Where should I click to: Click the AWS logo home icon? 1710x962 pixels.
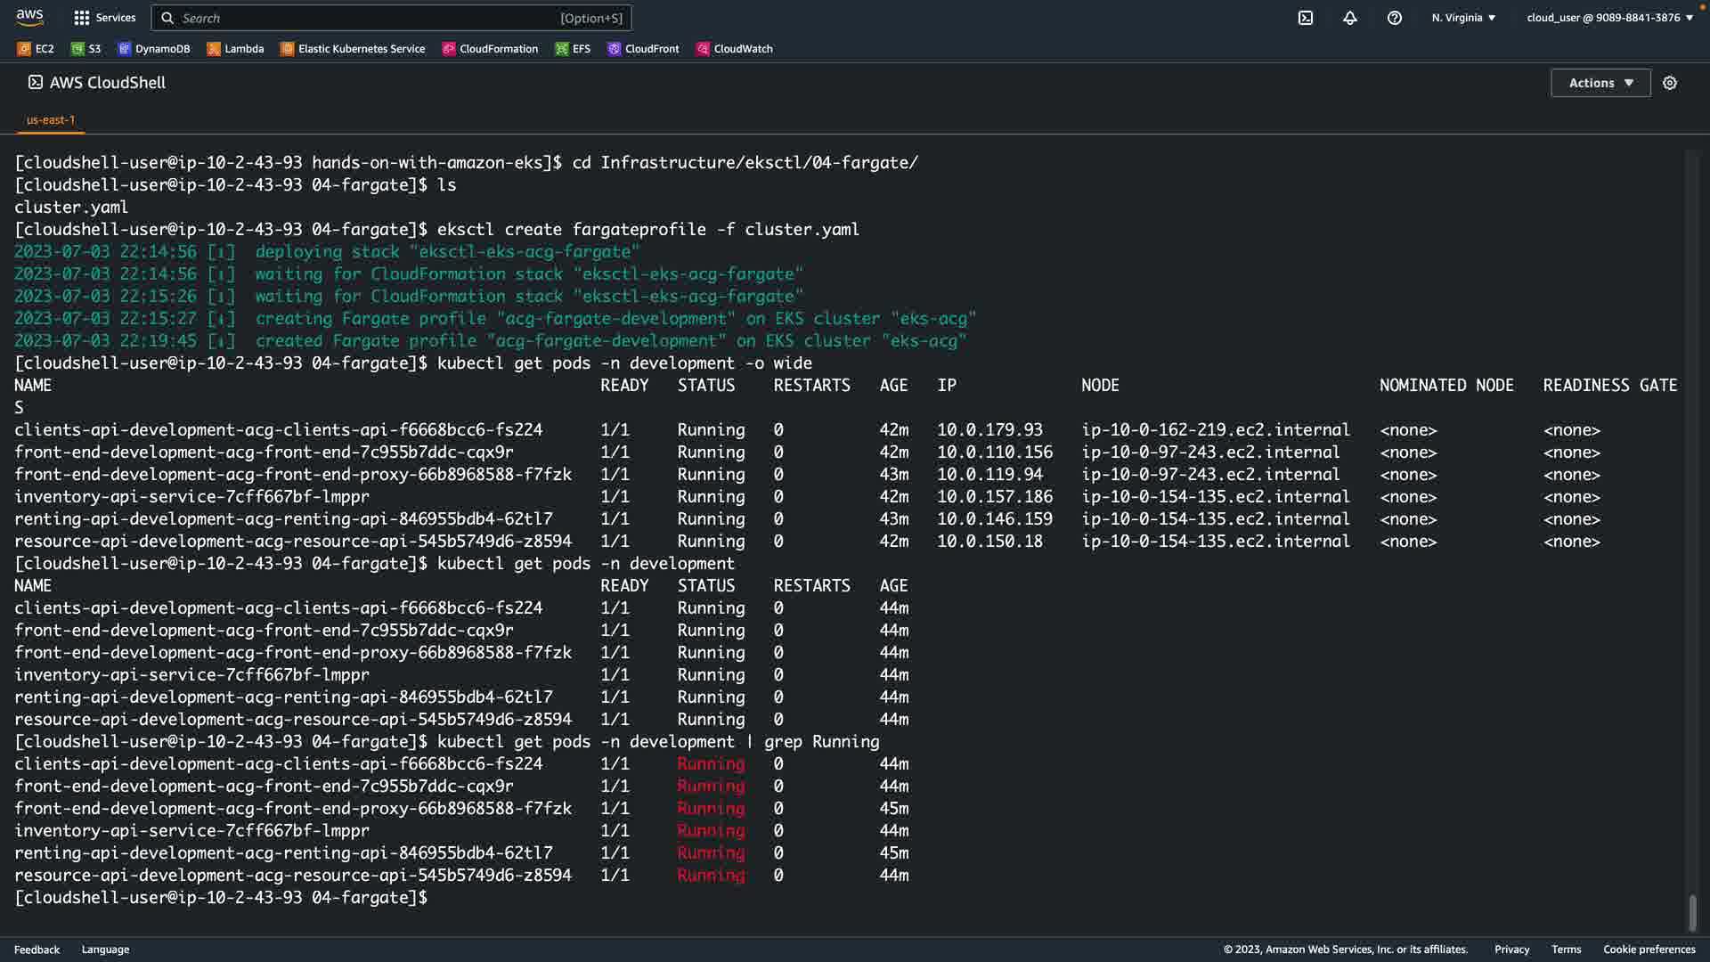[x=29, y=17]
